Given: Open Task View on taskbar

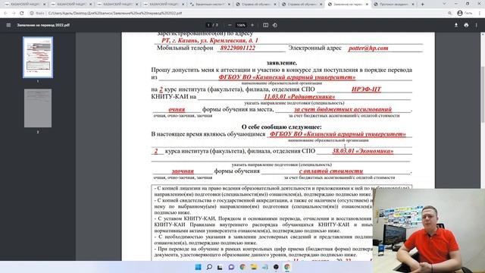Looking at the screenshot, I should pyautogui.click(x=220, y=267).
